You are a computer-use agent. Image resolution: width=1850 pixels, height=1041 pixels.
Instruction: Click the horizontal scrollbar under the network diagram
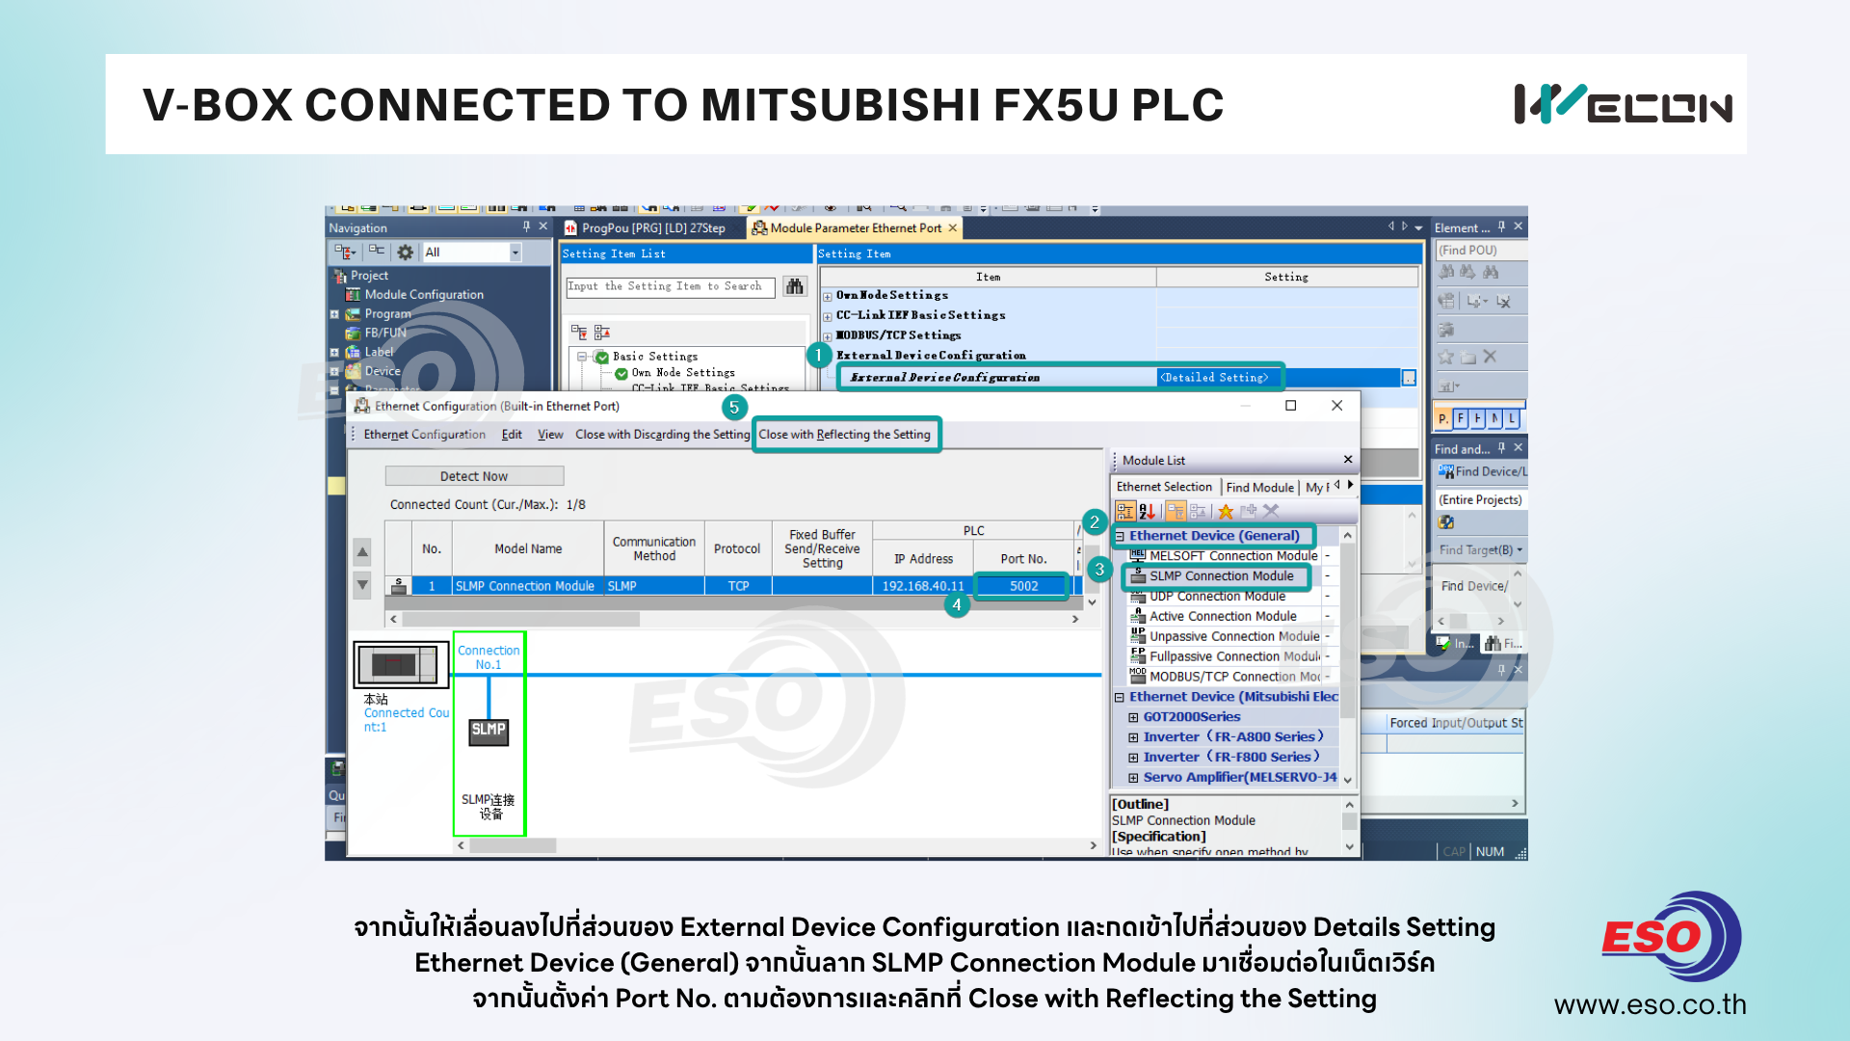point(777,845)
